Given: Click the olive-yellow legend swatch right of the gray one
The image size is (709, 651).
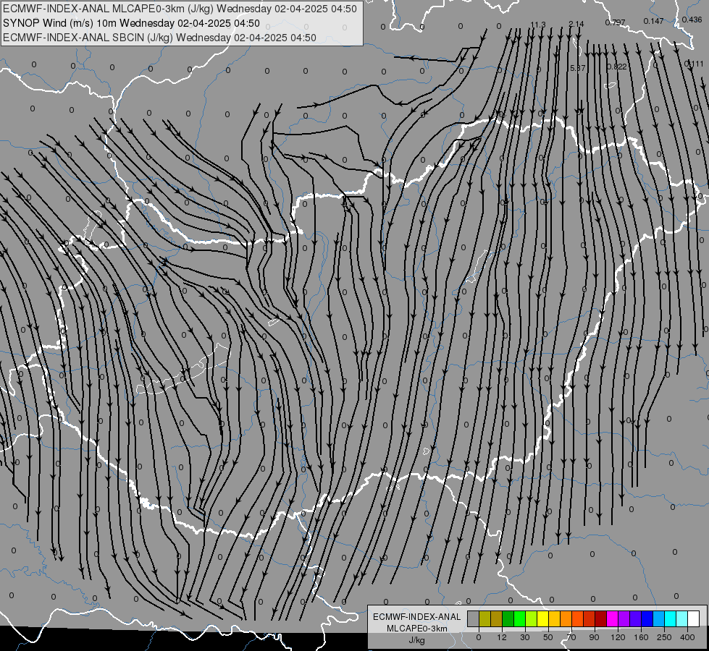Looking at the screenshot, I should pos(484,618).
